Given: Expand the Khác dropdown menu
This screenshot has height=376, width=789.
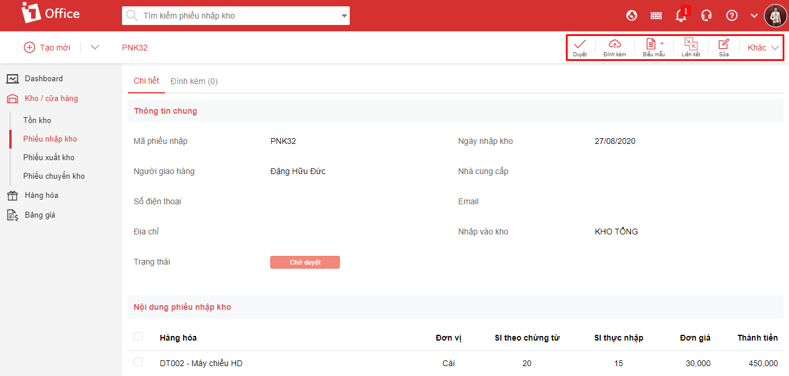Looking at the screenshot, I should click(763, 48).
